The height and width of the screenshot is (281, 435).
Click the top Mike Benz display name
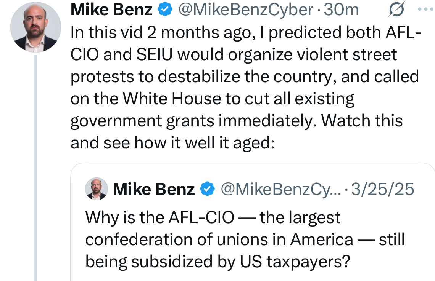(111, 10)
